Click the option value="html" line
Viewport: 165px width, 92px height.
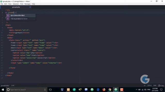coord(28,55)
